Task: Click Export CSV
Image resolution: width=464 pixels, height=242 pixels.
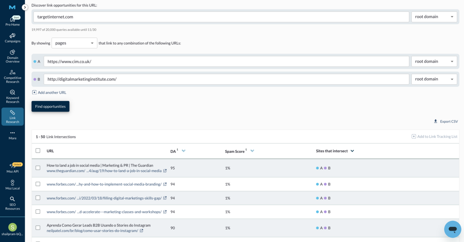Action: 446,121
